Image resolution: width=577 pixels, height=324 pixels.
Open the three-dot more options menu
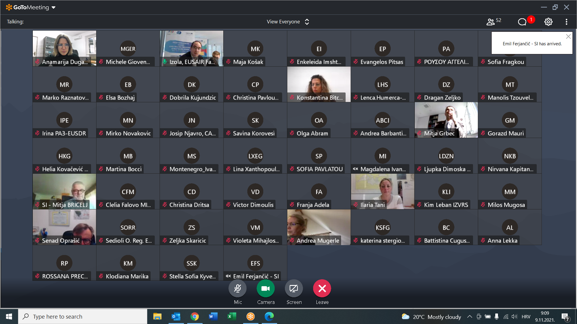(566, 22)
